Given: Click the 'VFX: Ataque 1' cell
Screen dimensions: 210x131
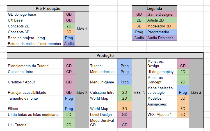Looking at the screenshot, I should (162, 114).
